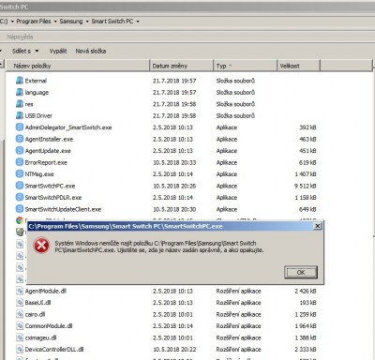The height and width of the screenshot is (360, 375).
Task: Click OK in the error dialog
Action: pyautogui.click(x=301, y=272)
